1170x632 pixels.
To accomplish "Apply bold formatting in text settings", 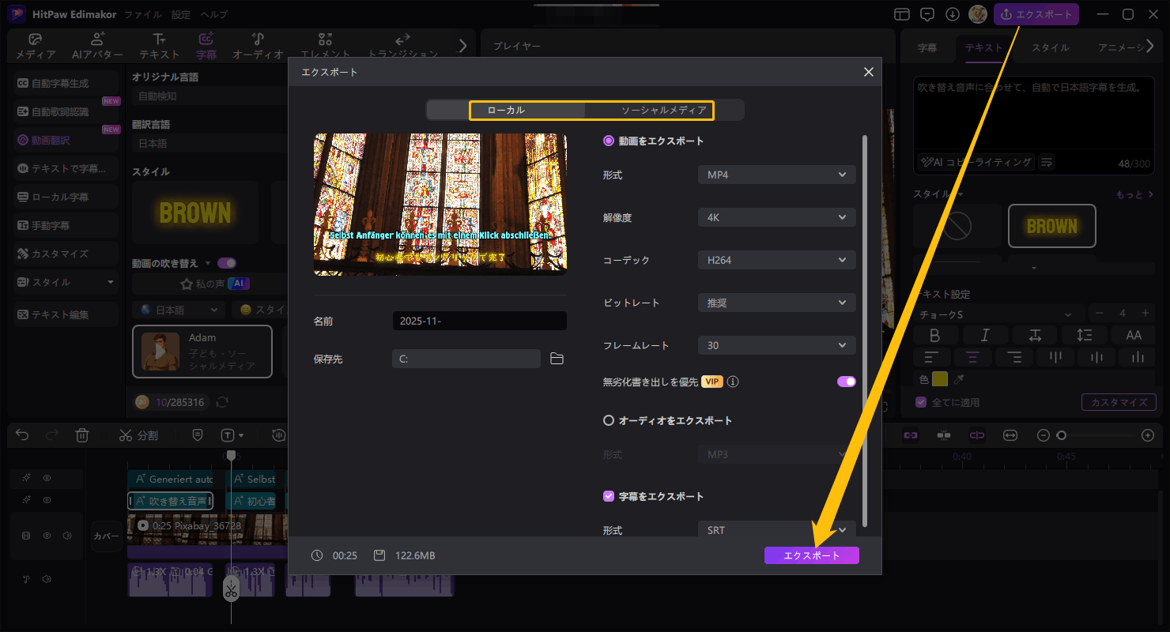I will pos(936,335).
